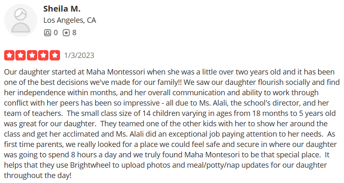Click the review date 1/3/2023
The height and width of the screenshot is (183, 344).
point(79,55)
